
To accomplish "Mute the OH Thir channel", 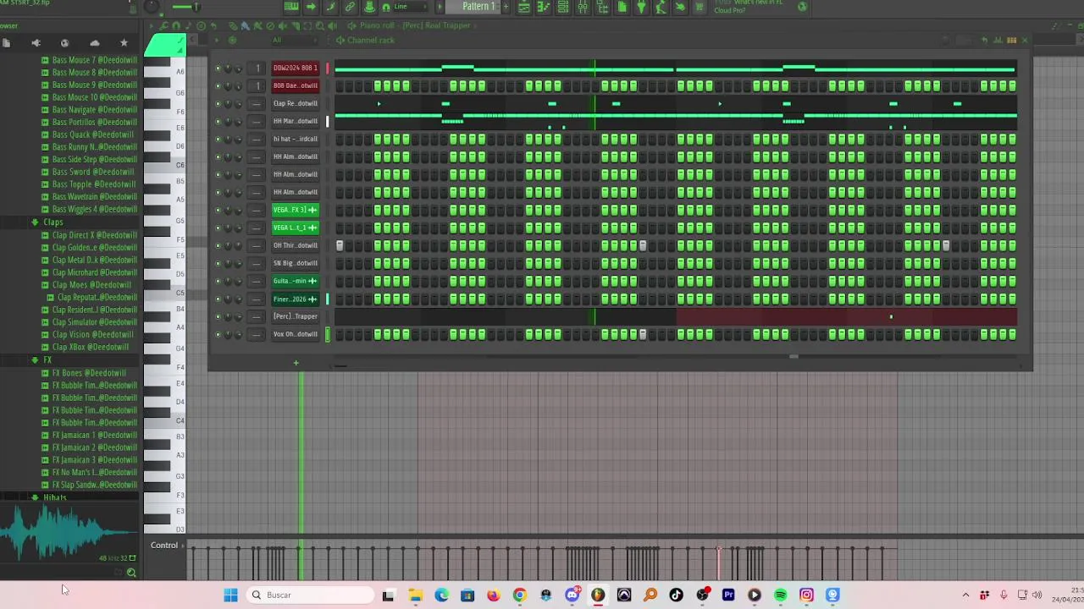I will tap(218, 245).
